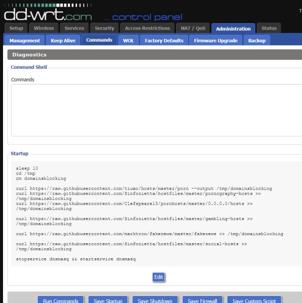Go to the Security tab

[104, 28]
